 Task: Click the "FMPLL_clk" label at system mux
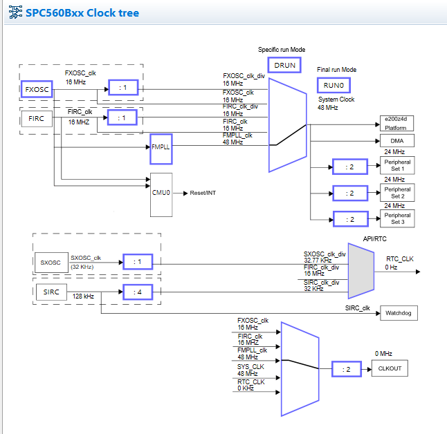point(237,135)
